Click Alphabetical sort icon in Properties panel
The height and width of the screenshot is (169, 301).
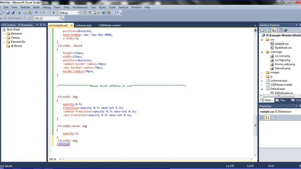click(x=267, y=118)
